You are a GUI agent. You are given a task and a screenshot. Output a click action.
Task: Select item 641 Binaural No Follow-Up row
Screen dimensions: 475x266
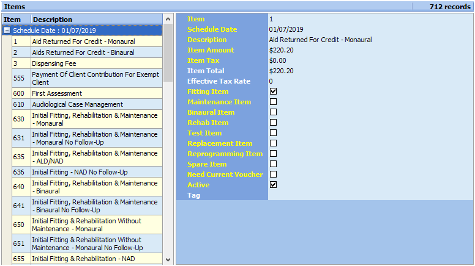click(x=88, y=206)
